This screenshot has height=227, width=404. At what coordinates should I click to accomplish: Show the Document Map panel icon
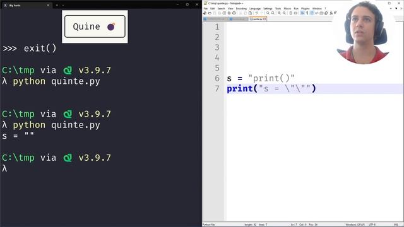(x=321, y=13)
